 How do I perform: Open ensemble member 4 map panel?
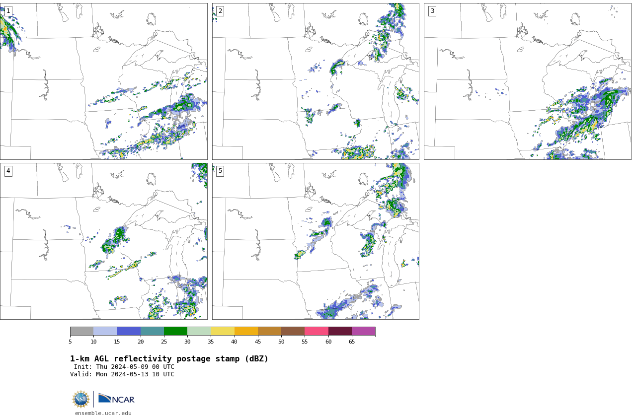[103, 241]
